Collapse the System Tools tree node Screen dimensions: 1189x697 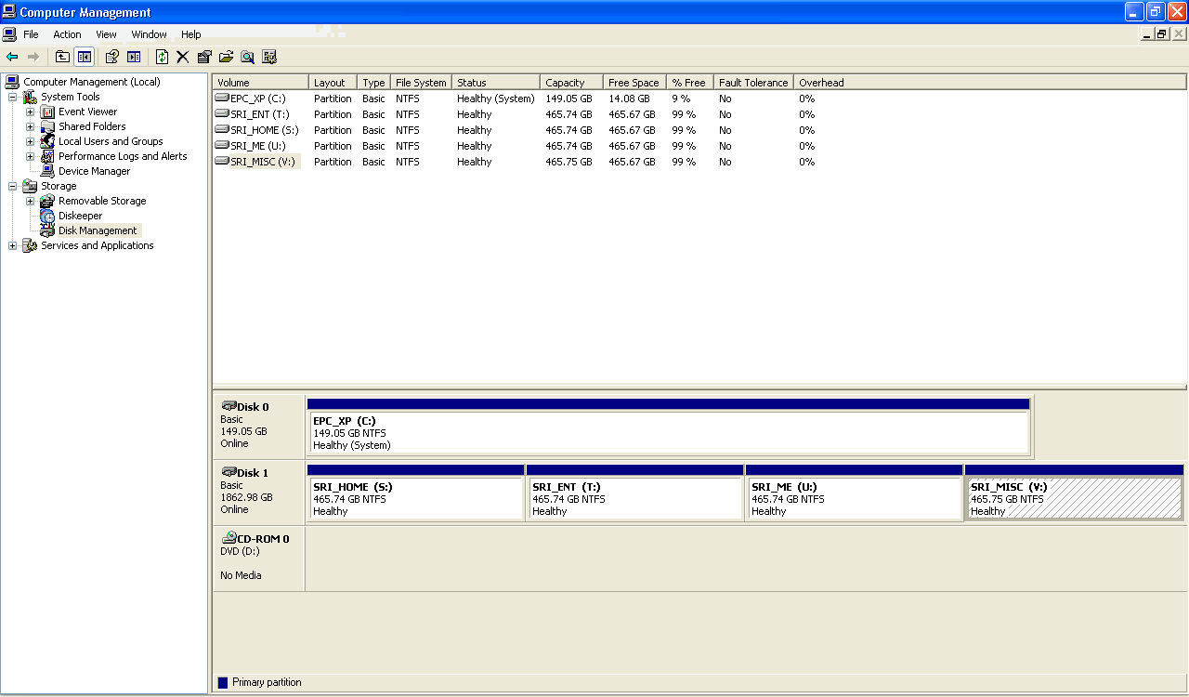coord(12,97)
